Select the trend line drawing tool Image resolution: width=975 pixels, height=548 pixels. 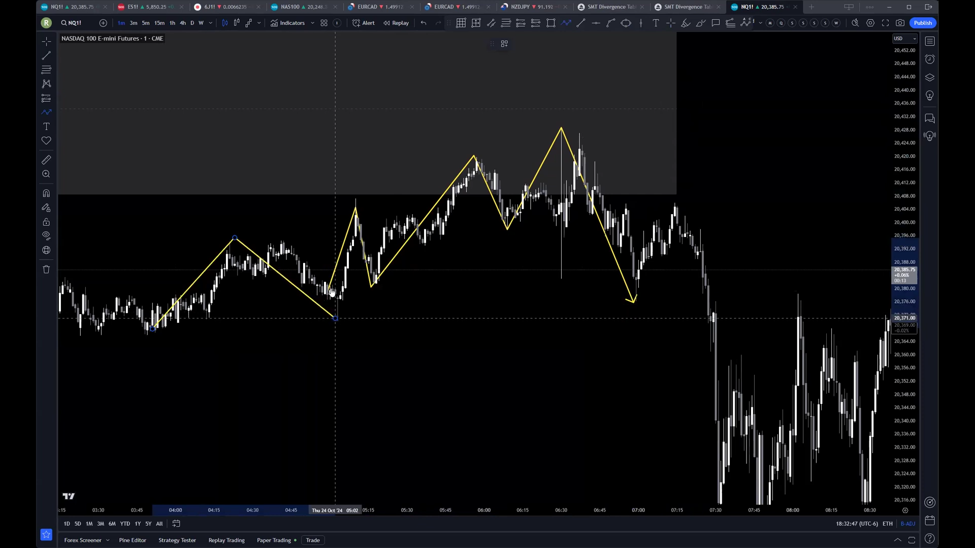coord(46,55)
